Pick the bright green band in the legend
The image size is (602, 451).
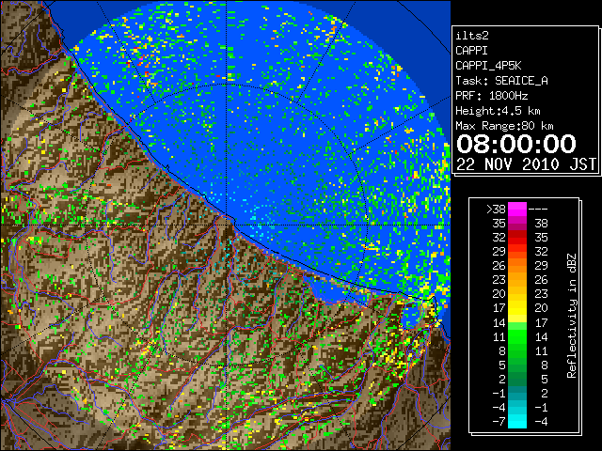[x=517, y=336]
